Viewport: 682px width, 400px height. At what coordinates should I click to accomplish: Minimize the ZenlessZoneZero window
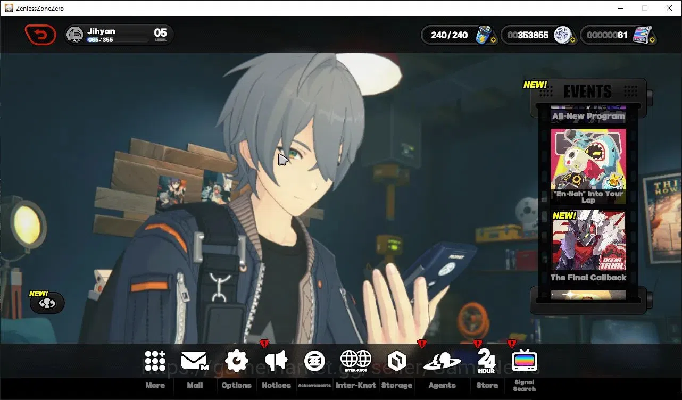coord(620,8)
